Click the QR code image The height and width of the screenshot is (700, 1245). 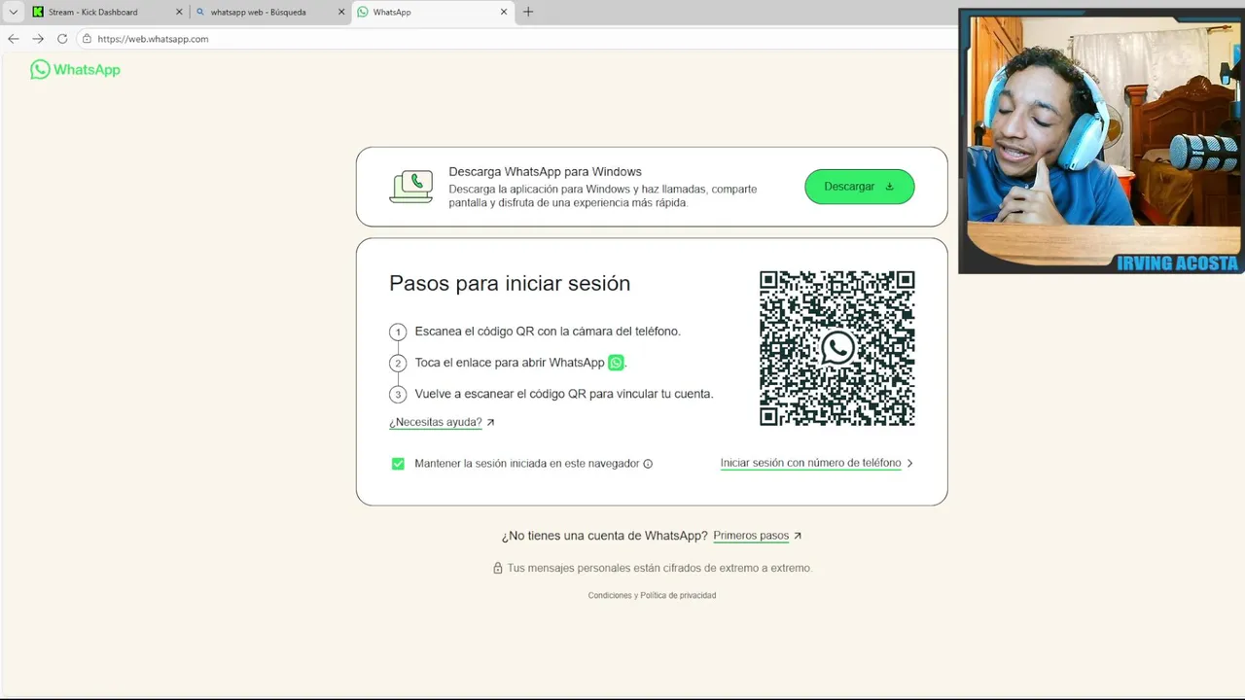[x=836, y=348]
